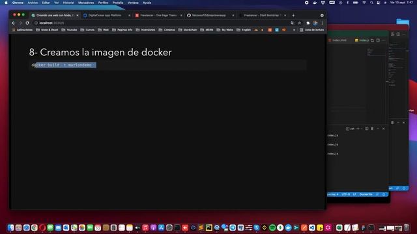Viewport: 417px width, 234px height.
Task: Click LF line ending in status bar
Action: click(x=354, y=194)
